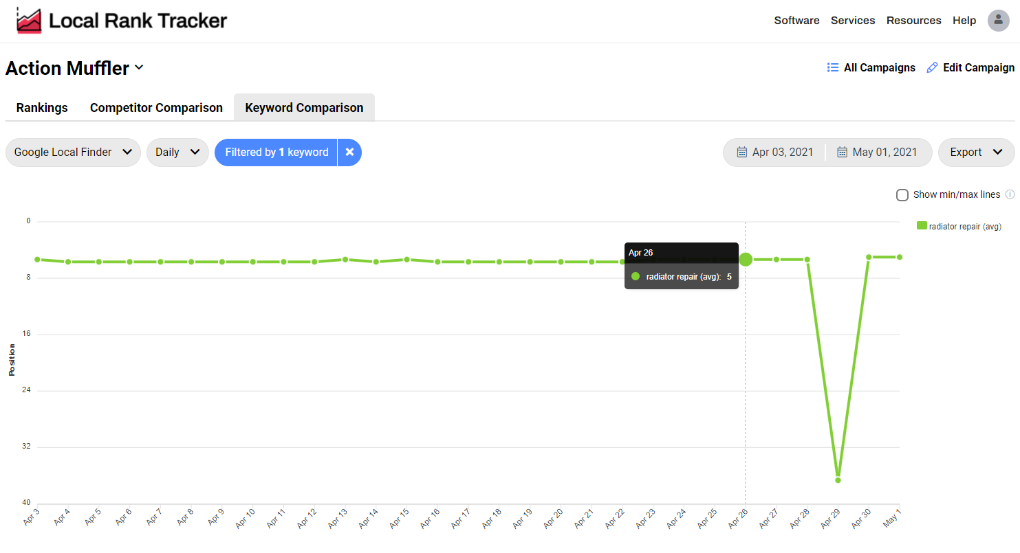Open the user profile avatar menu

click(998, 21)
